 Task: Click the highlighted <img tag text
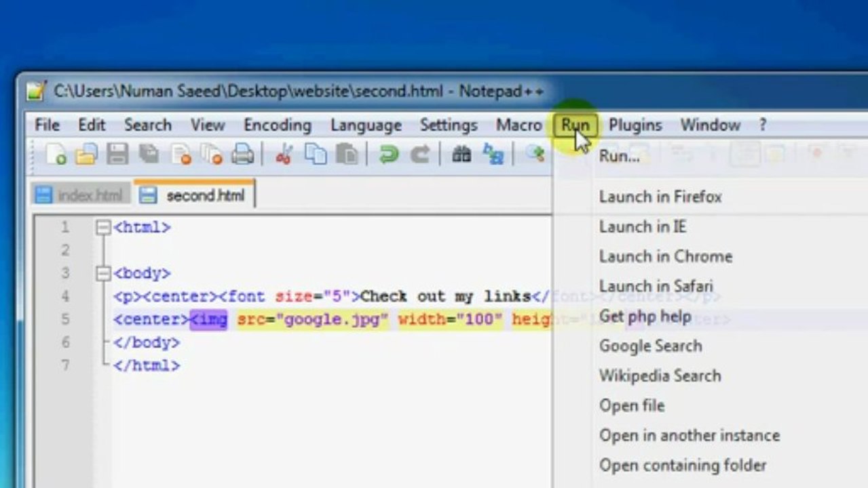pyautogui.click(x=209, y=320)
